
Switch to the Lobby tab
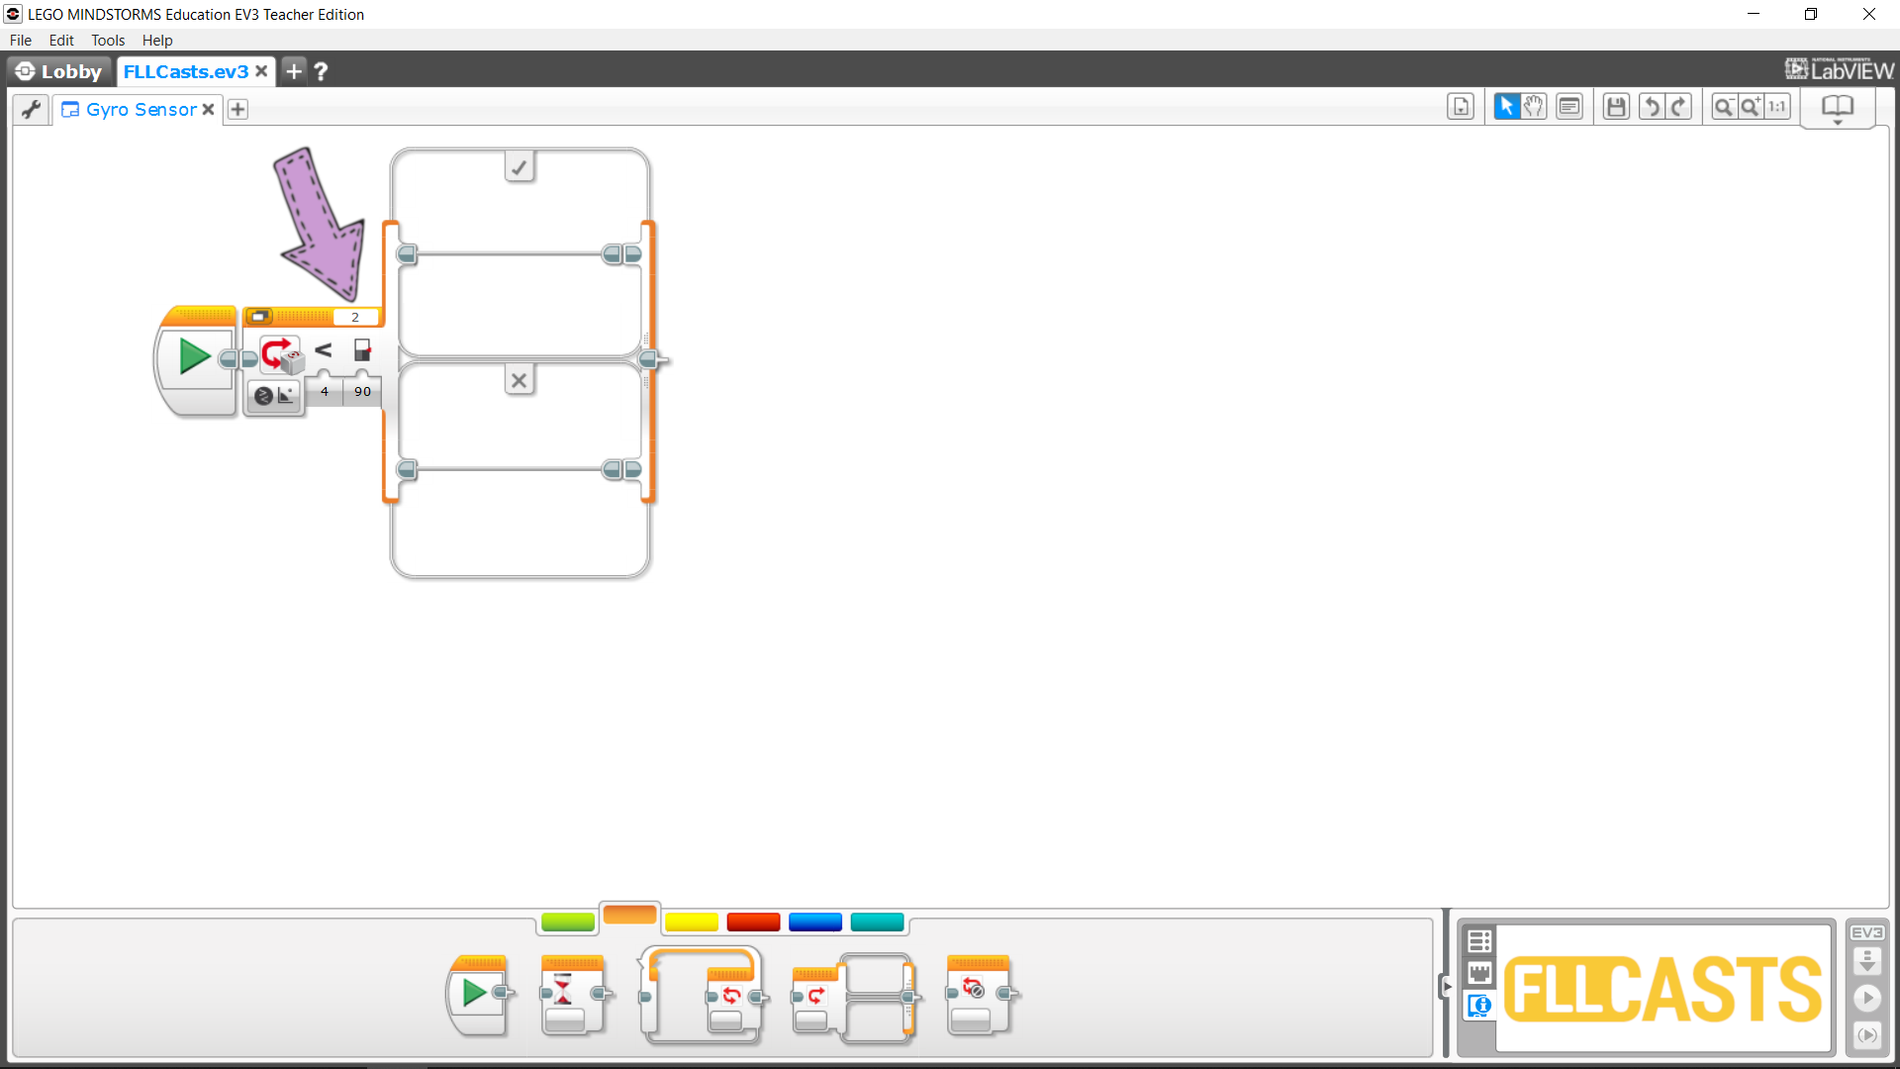point(59,71)
